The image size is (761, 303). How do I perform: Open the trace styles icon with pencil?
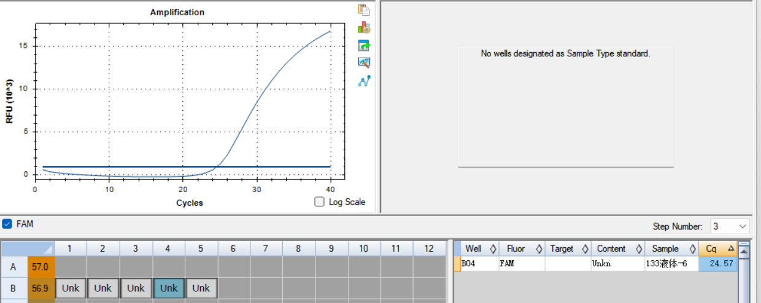[x=364, y=62]
